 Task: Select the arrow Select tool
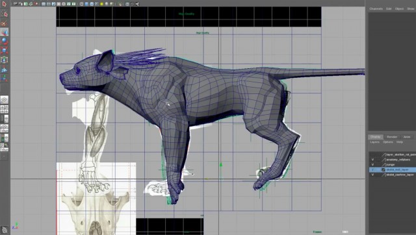tap(5, 4)
